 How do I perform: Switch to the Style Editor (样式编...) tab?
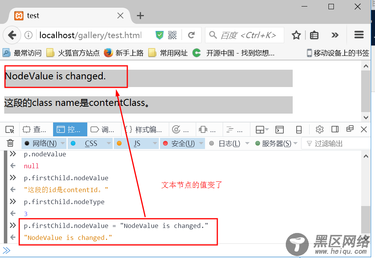pos(145,130)
